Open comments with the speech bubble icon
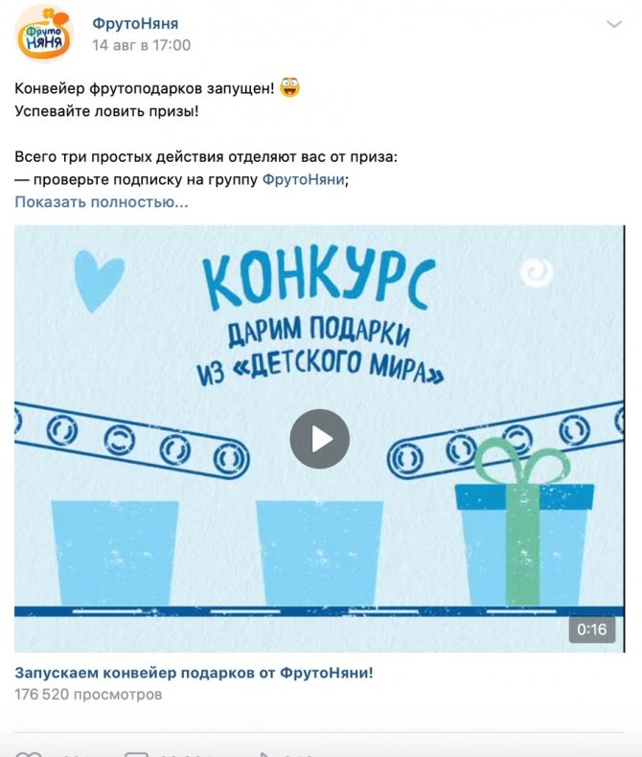The width and height of the screenshot is (642, 757). (136, 754)
